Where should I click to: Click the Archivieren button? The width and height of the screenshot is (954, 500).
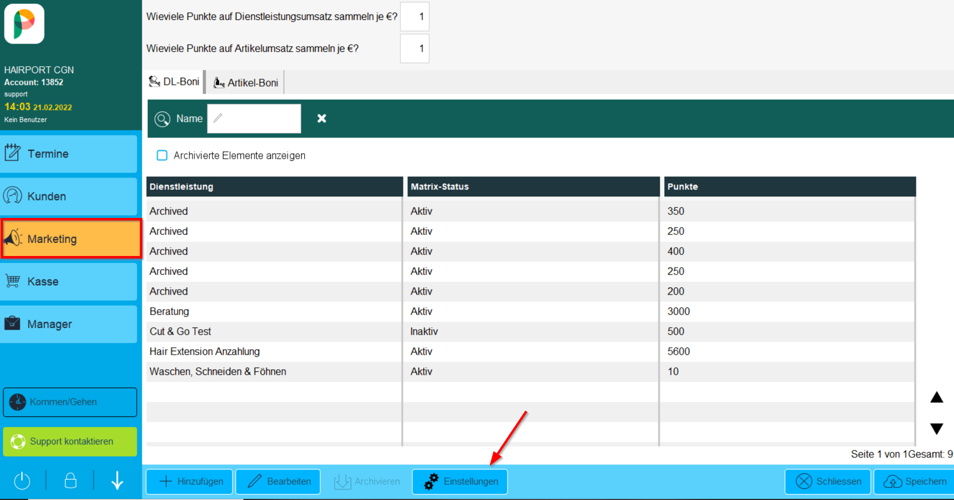367,481
